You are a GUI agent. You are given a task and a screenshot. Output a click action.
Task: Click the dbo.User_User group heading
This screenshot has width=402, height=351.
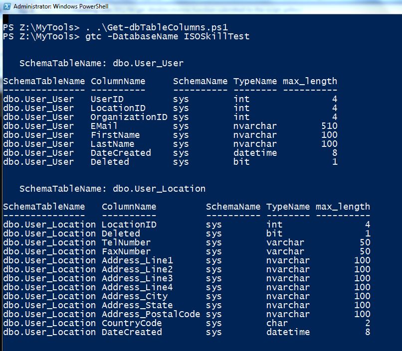(148, 63)
